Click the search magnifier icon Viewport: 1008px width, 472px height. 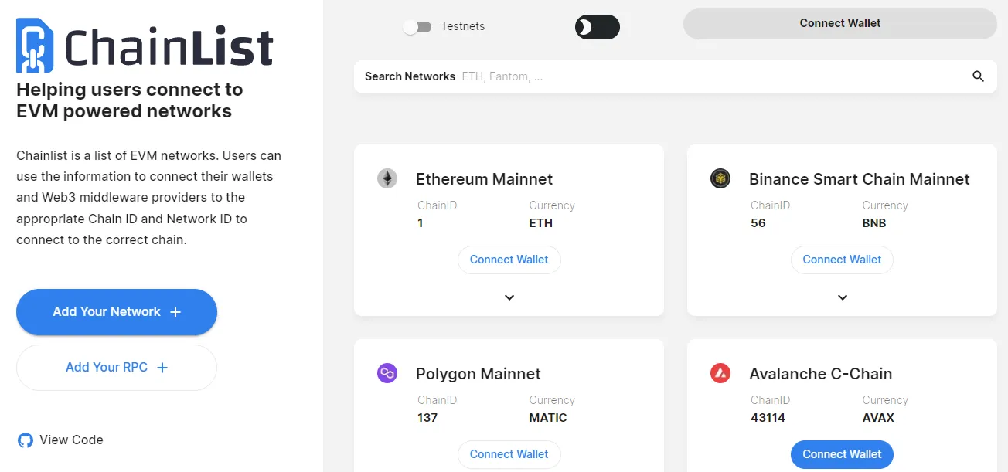point(978,76)
